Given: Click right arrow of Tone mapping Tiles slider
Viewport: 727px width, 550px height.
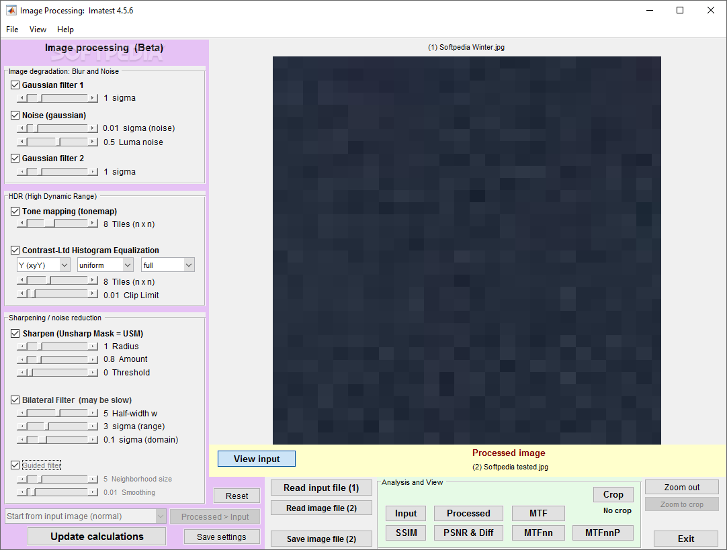Looking at the screenshot, I should pyautogui.click(x=93, y=224).
